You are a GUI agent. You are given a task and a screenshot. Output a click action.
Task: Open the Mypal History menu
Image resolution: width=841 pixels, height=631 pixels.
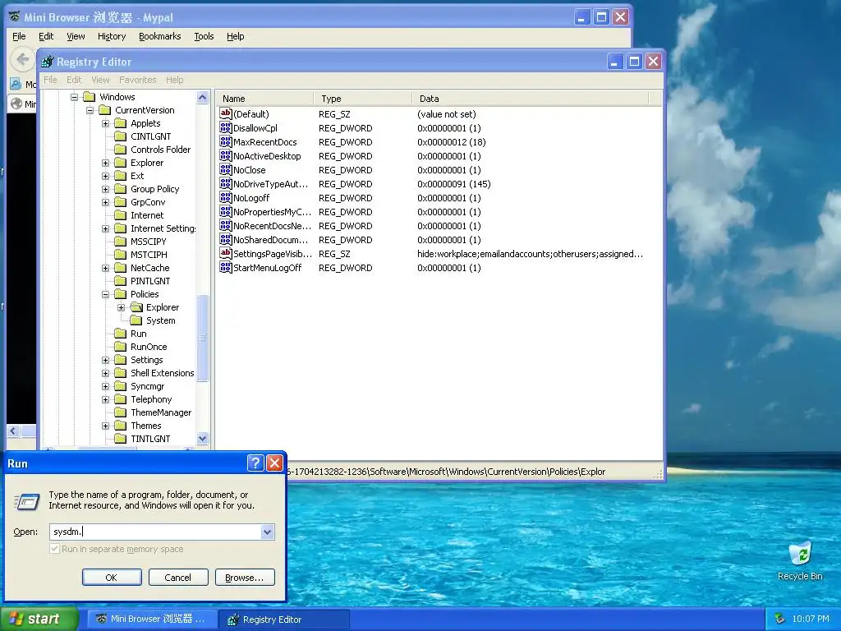[x=112, y=36]
